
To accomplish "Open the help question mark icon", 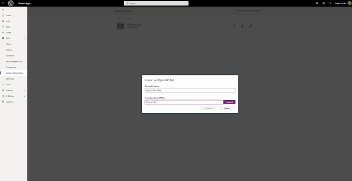I will pyautogui.click(x=330, y=3).
